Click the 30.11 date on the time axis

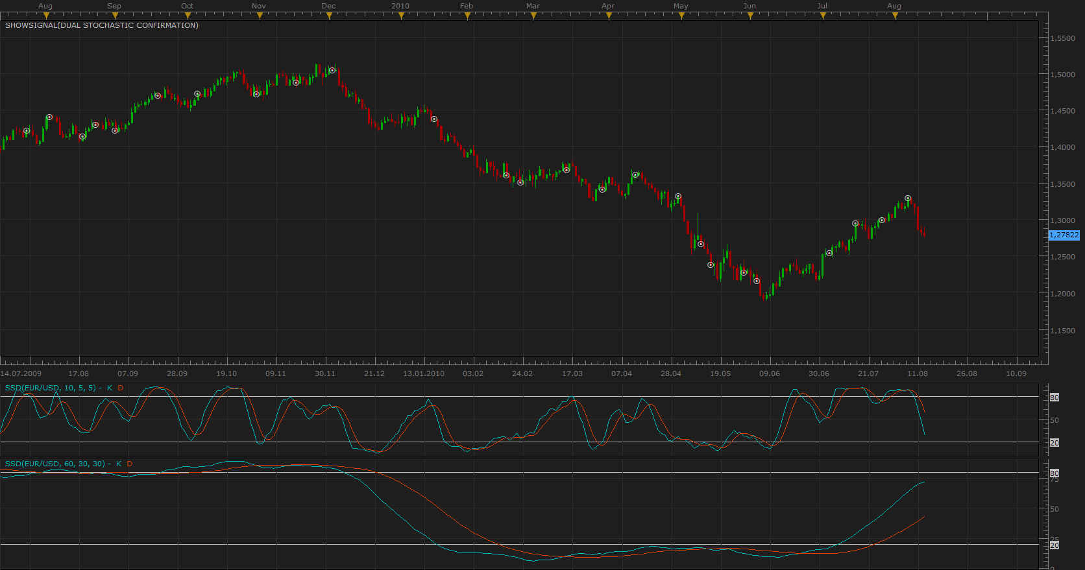(325, 374)
